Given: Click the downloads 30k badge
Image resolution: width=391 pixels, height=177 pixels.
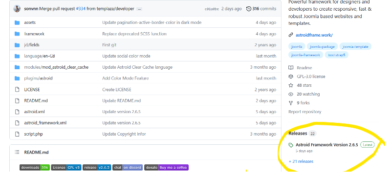Looking at the screenshot, I should tap(35, 167).
